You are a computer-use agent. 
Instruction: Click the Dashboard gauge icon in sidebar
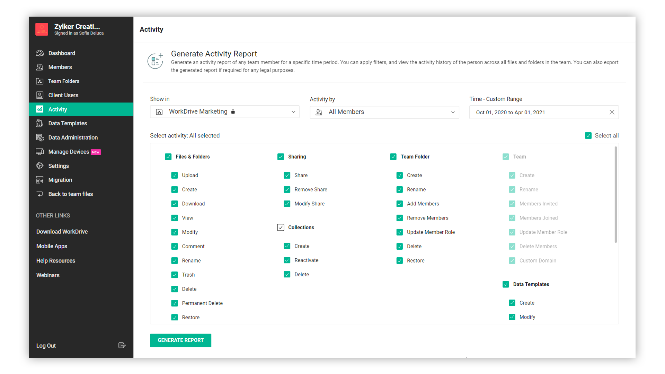tap(40, 53)
